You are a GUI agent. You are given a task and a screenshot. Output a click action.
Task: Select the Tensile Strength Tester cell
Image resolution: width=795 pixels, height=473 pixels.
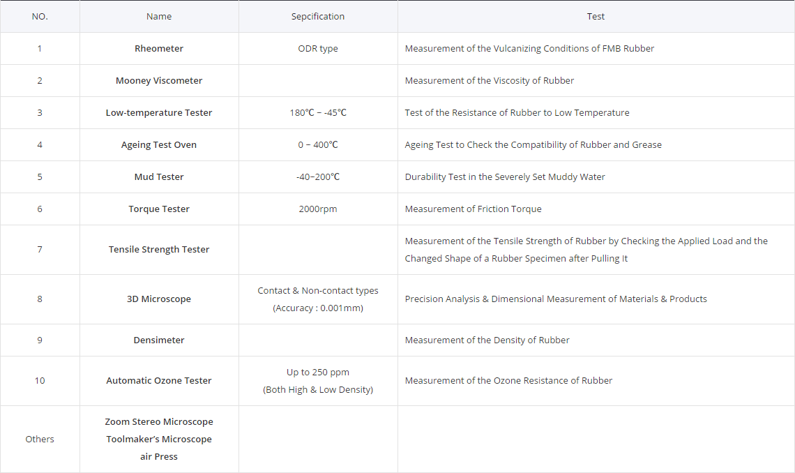(x=159, y=250)
